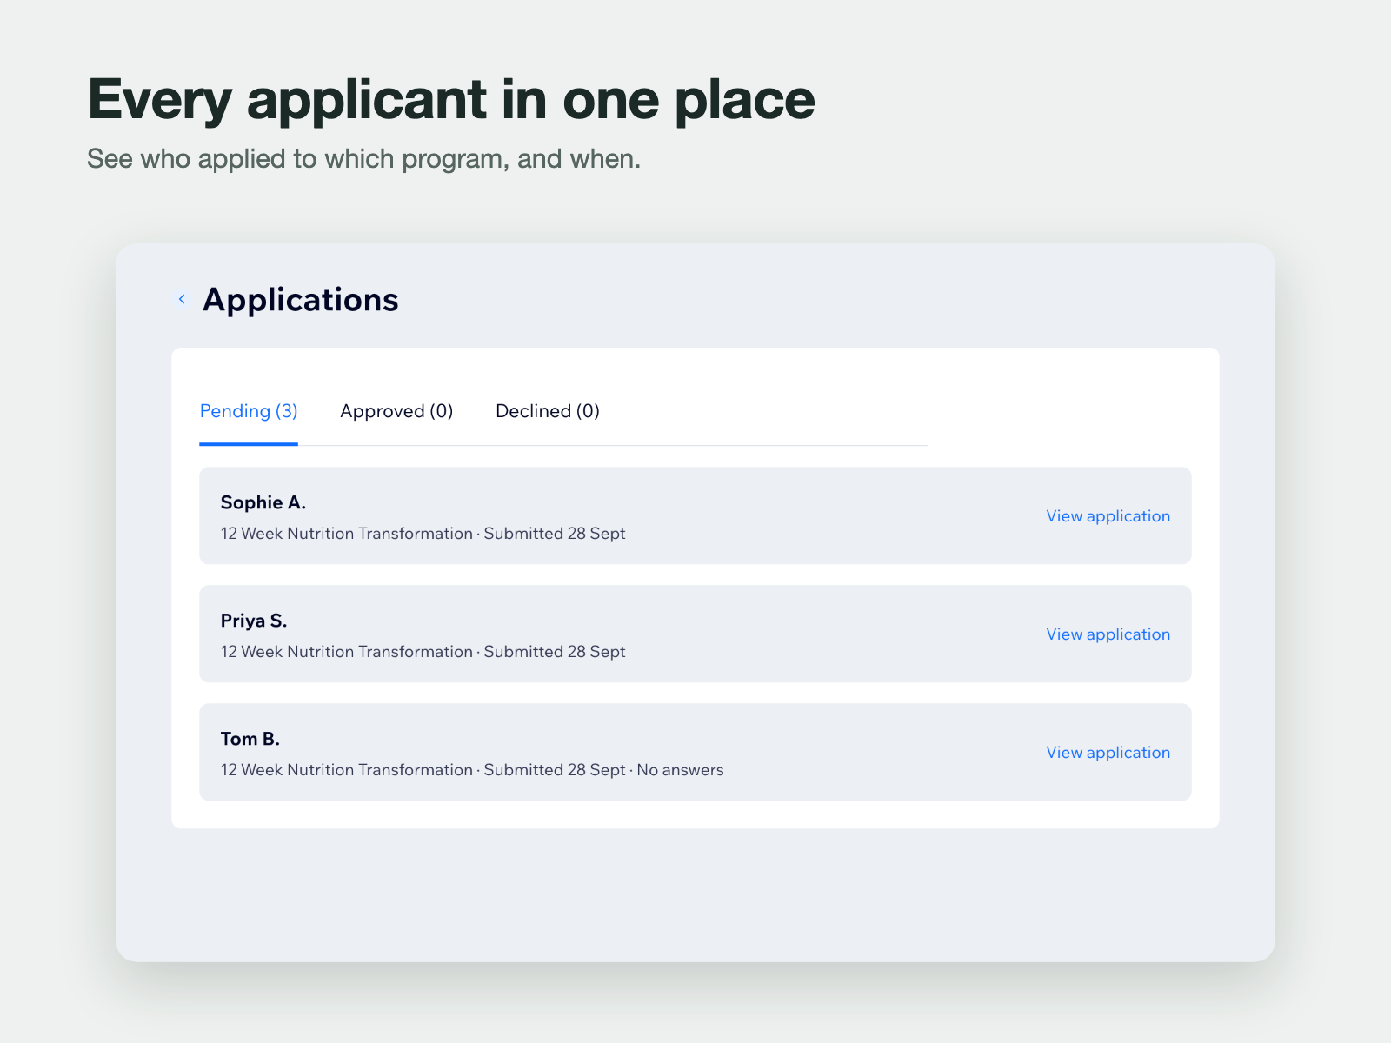Click Tom B.'s 'No answers' details line
This screenshot has height=1043, width=1391.
click(x=472, y=770)
